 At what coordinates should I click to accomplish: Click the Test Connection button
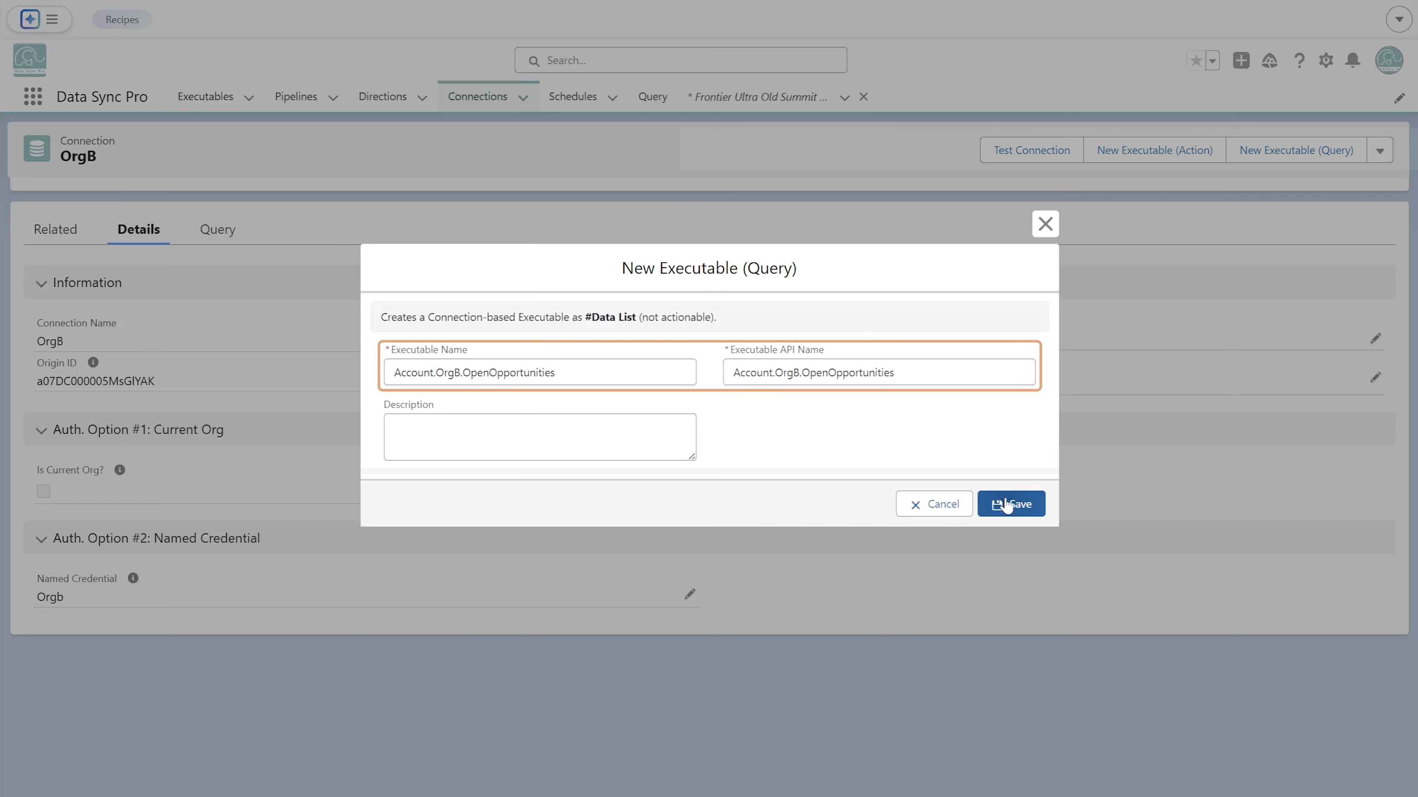tap(1032, 150)
